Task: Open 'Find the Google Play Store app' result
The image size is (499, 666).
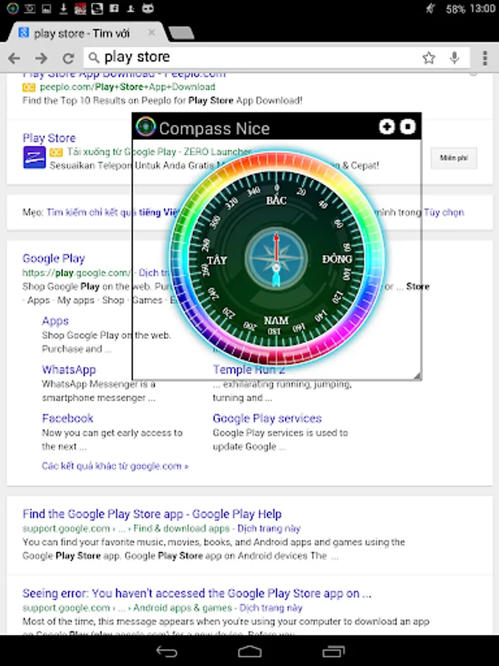Action: click(152, 514)
